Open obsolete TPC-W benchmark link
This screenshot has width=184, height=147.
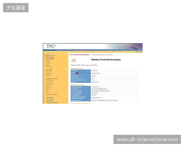[x=48, y=92]
